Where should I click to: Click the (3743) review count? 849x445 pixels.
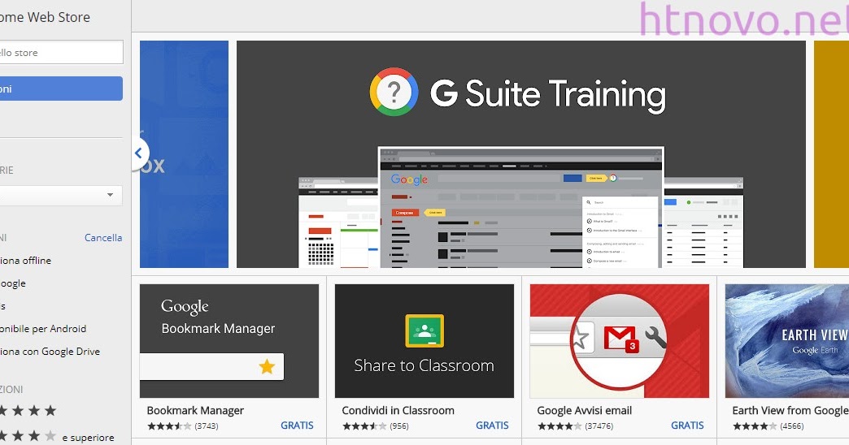pos(207,426)
